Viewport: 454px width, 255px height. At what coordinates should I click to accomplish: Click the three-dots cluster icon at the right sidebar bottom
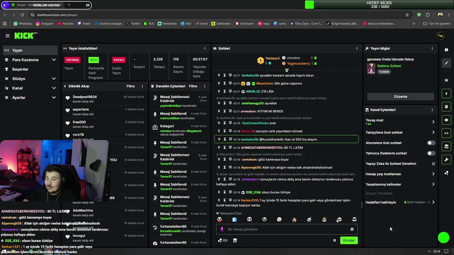[446, 173]
